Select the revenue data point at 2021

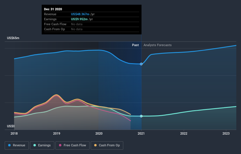click(x=141, y=64)
